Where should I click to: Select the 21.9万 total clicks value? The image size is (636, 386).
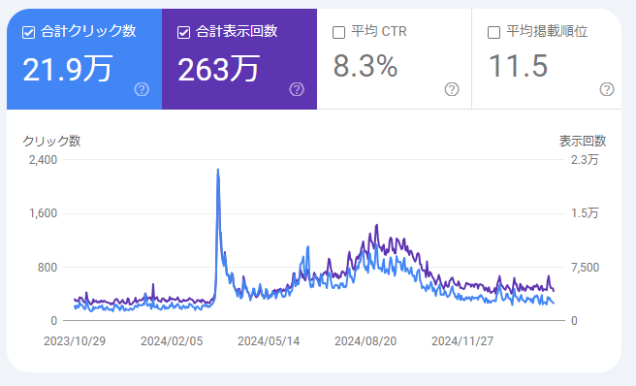(67, 69)
